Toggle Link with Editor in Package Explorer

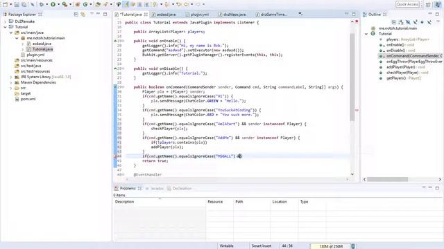coord(83,14)
